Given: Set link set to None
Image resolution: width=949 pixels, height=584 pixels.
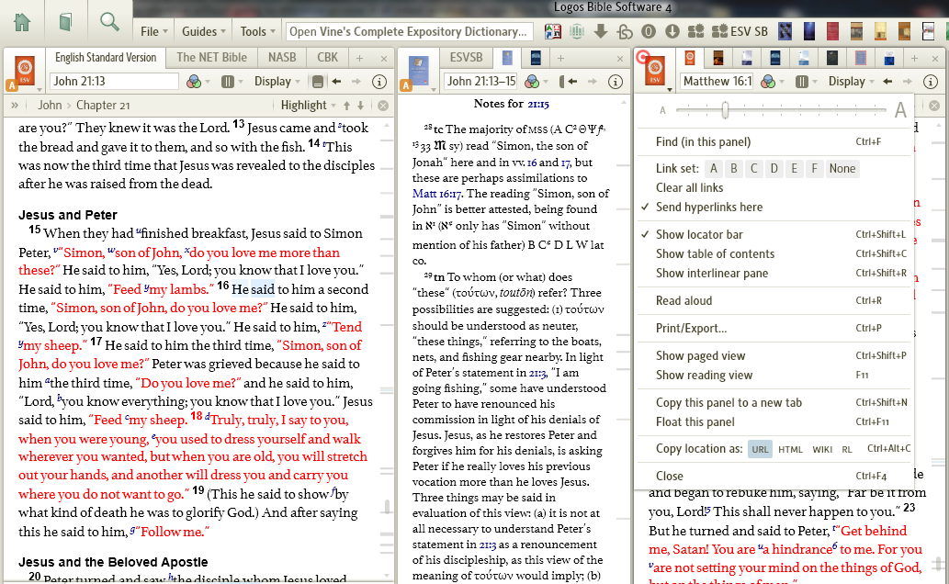Looking at the screenshot, I should tap(842, 168).
